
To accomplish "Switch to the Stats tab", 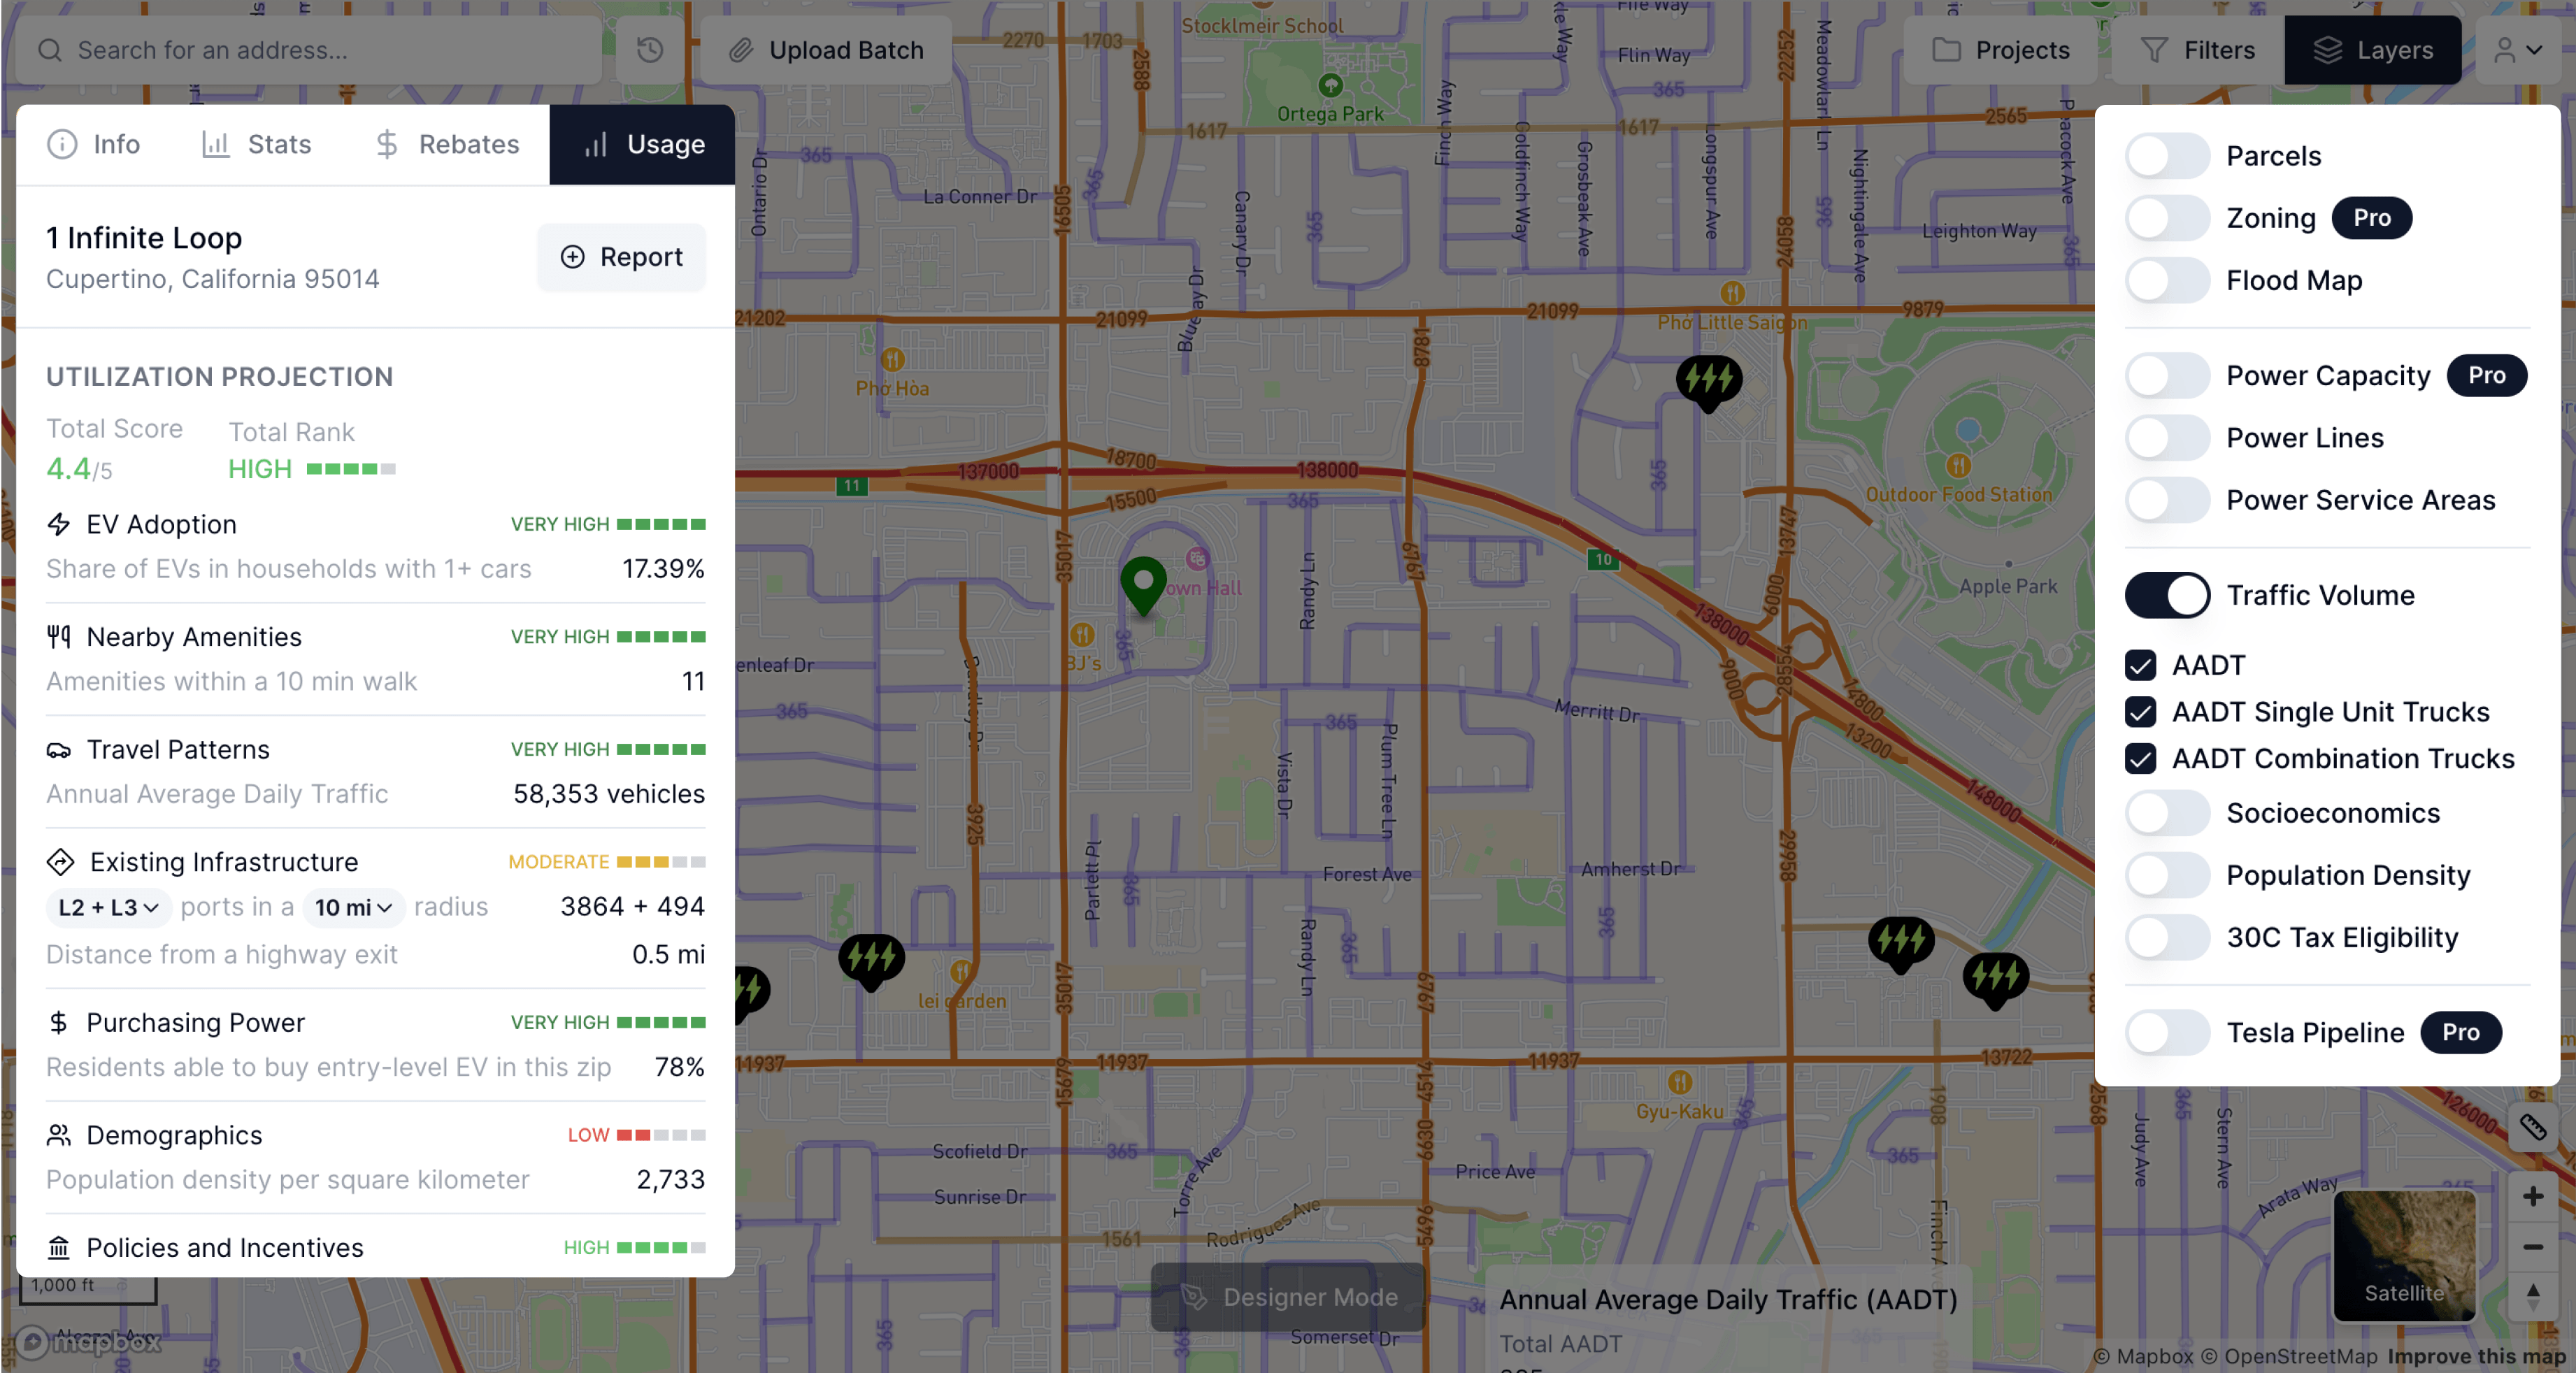I will [278, 145].
